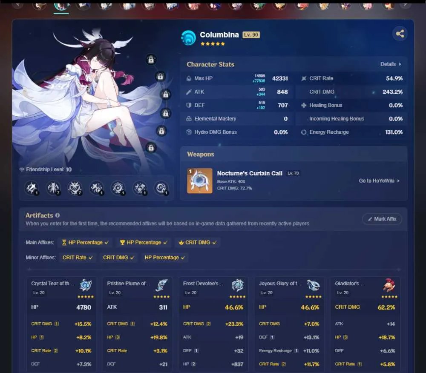The image size is (426, 373).
Task: Click the Mark Affix button
Action: pos(382,219)
